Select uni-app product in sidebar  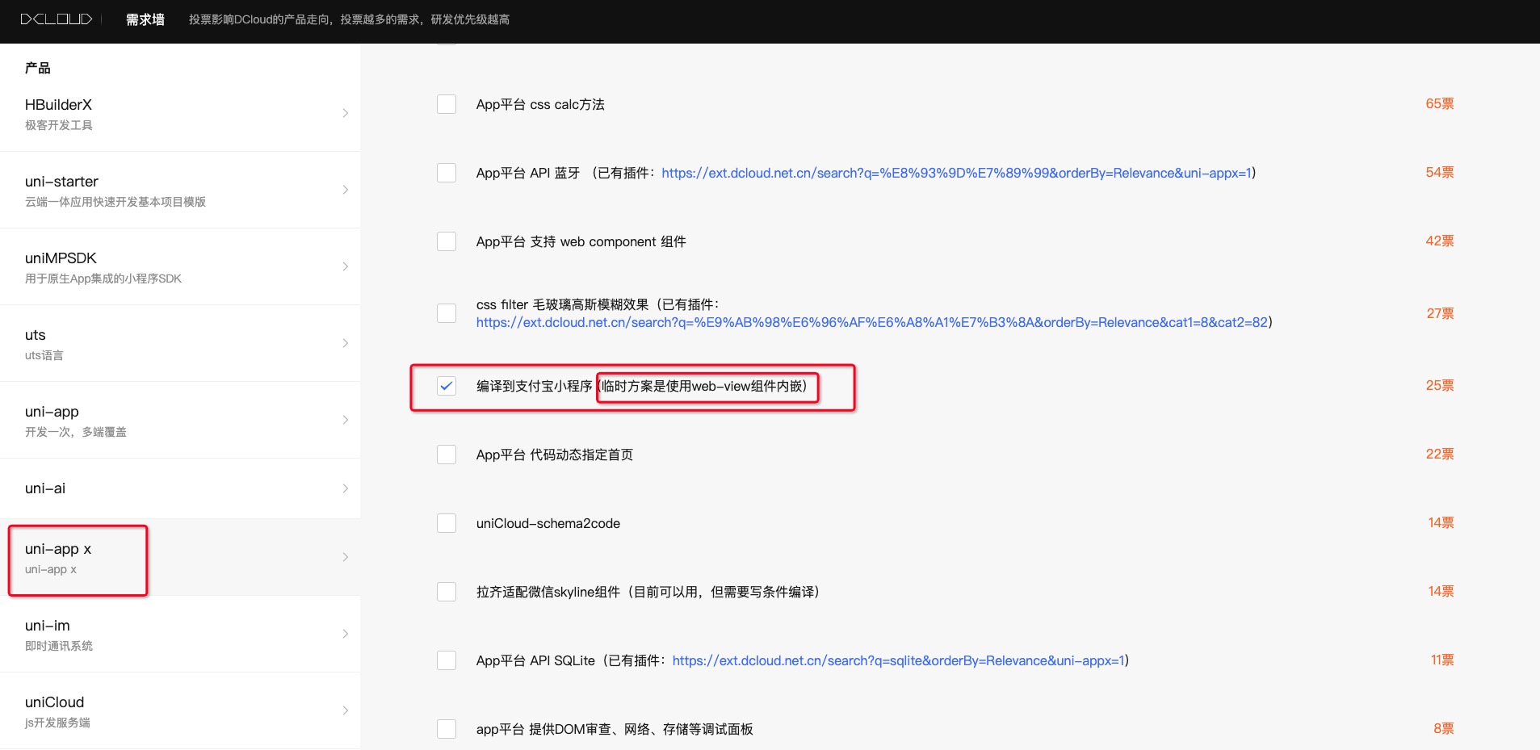tap(180, 420)
